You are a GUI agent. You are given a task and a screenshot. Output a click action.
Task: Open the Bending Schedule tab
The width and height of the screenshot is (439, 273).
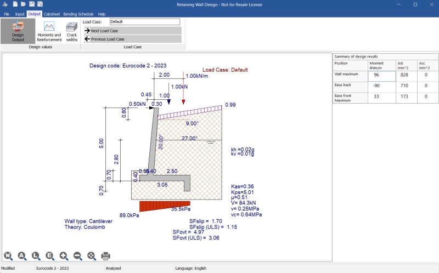point(78,14)
